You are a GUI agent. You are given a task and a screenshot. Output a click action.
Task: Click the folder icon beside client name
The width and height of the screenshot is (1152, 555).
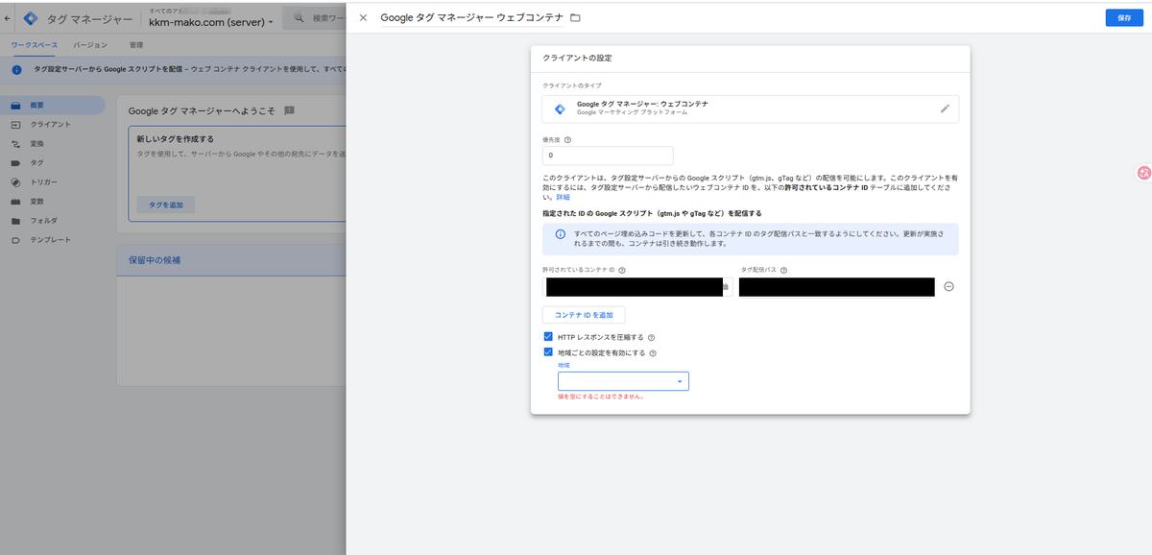(576, 17)
